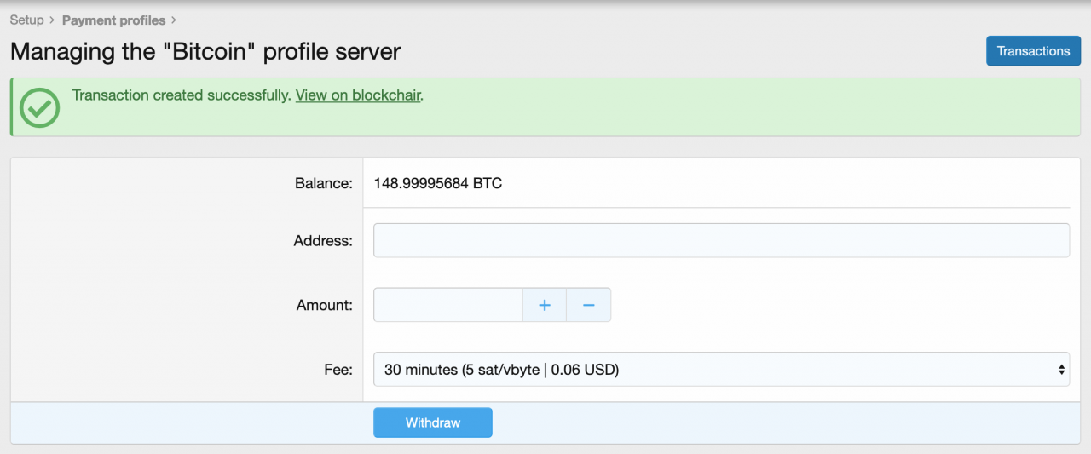Click inside the Amount input box
The height and width of the screenshot is (454, 1091).
click(447, 305)
